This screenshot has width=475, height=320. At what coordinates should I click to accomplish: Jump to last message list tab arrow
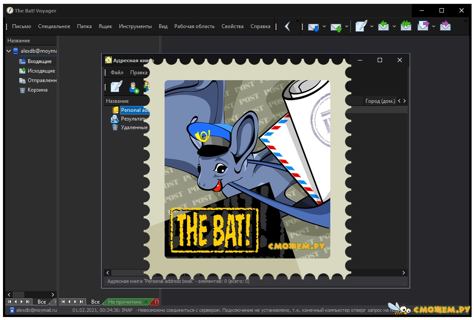pos(81,301)
